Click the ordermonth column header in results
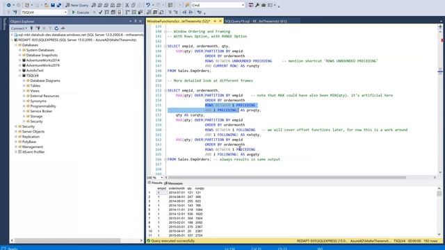Viewport: 445px width, 250px height. pos(177,188)
